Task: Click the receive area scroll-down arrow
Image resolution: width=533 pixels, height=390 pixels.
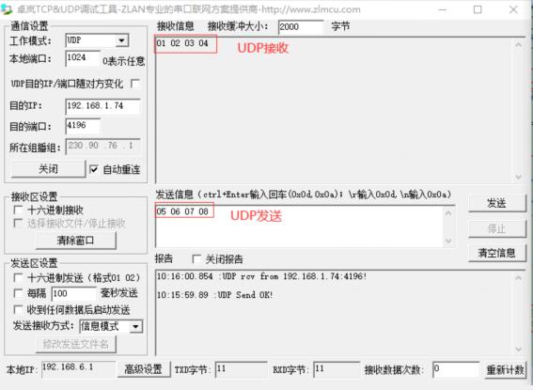Action: click(518, 177)
